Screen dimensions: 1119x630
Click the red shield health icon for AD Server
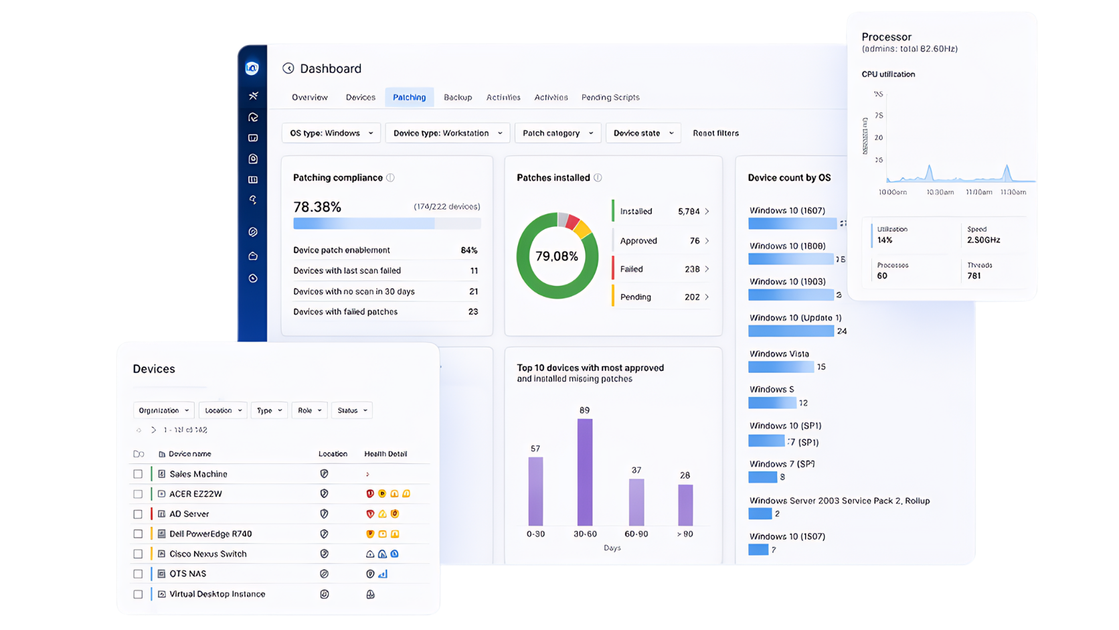(370, 514)
